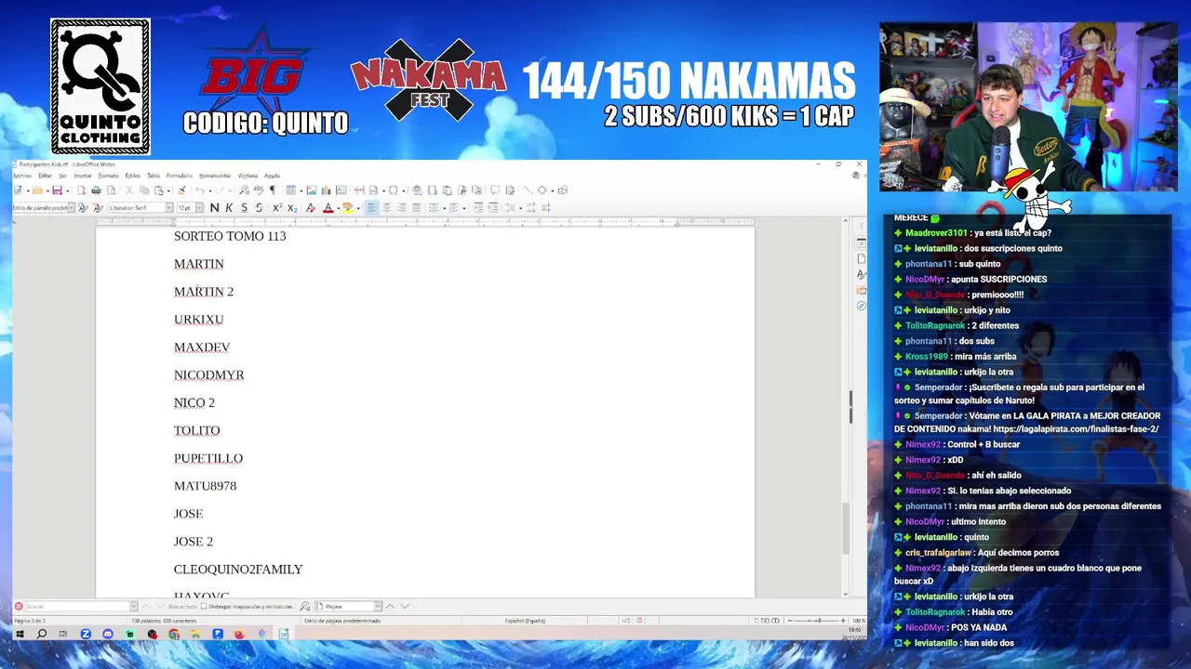
Task: Click the Chrome taskbar icon
Action: tap(174, 634)
